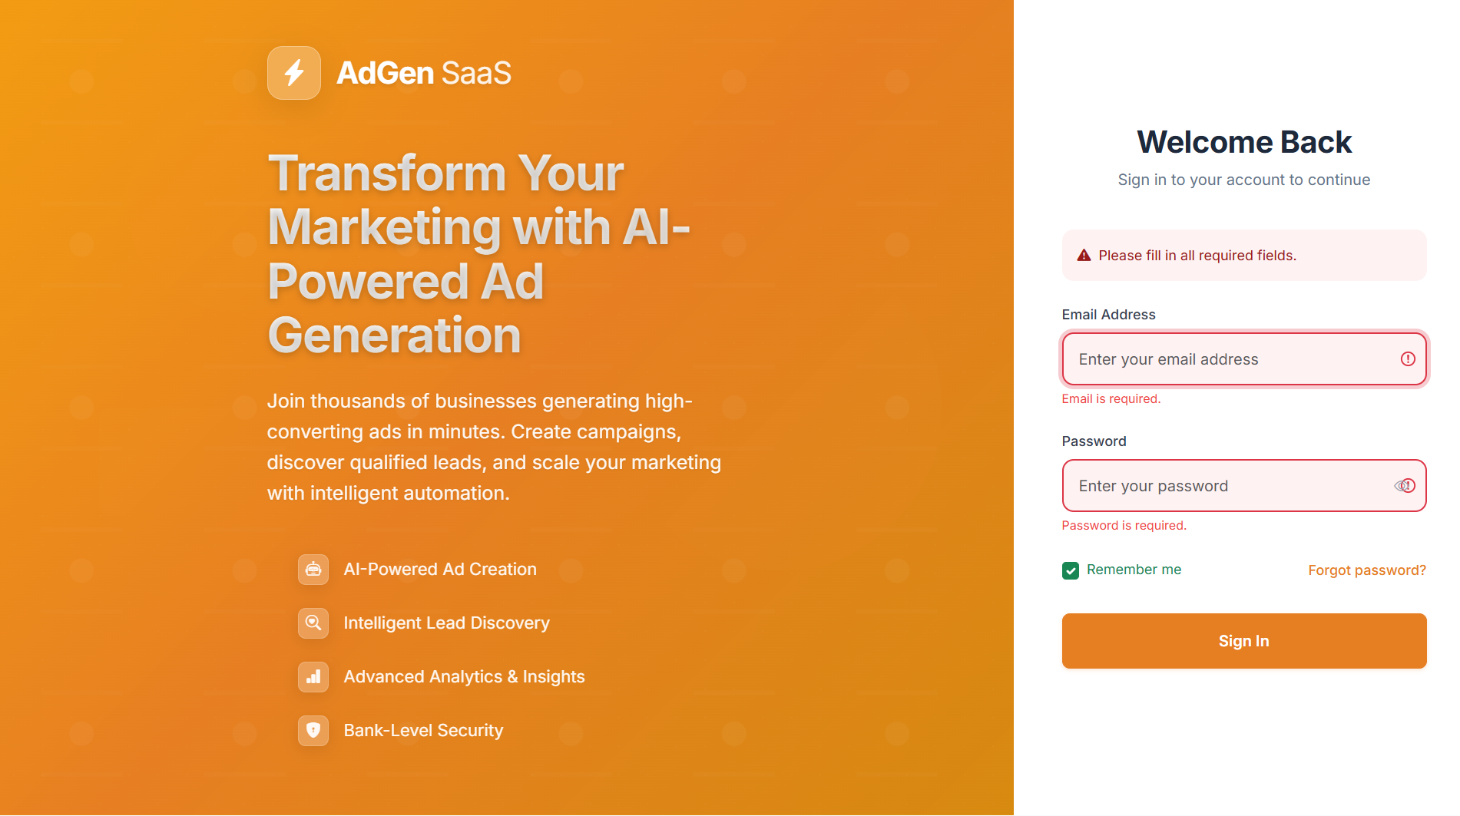This screenshot has width=1460, height=816.
Task: Click the Email Address field label
Action: 1108,315
